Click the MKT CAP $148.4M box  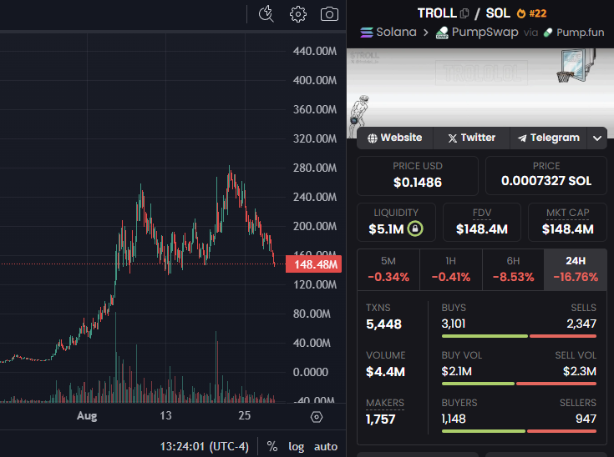pos(567,222)
